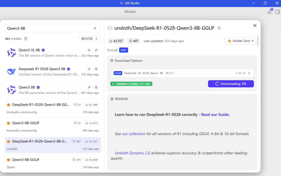Click the 195 likes badge
The image size is (281, 176).
77,160
